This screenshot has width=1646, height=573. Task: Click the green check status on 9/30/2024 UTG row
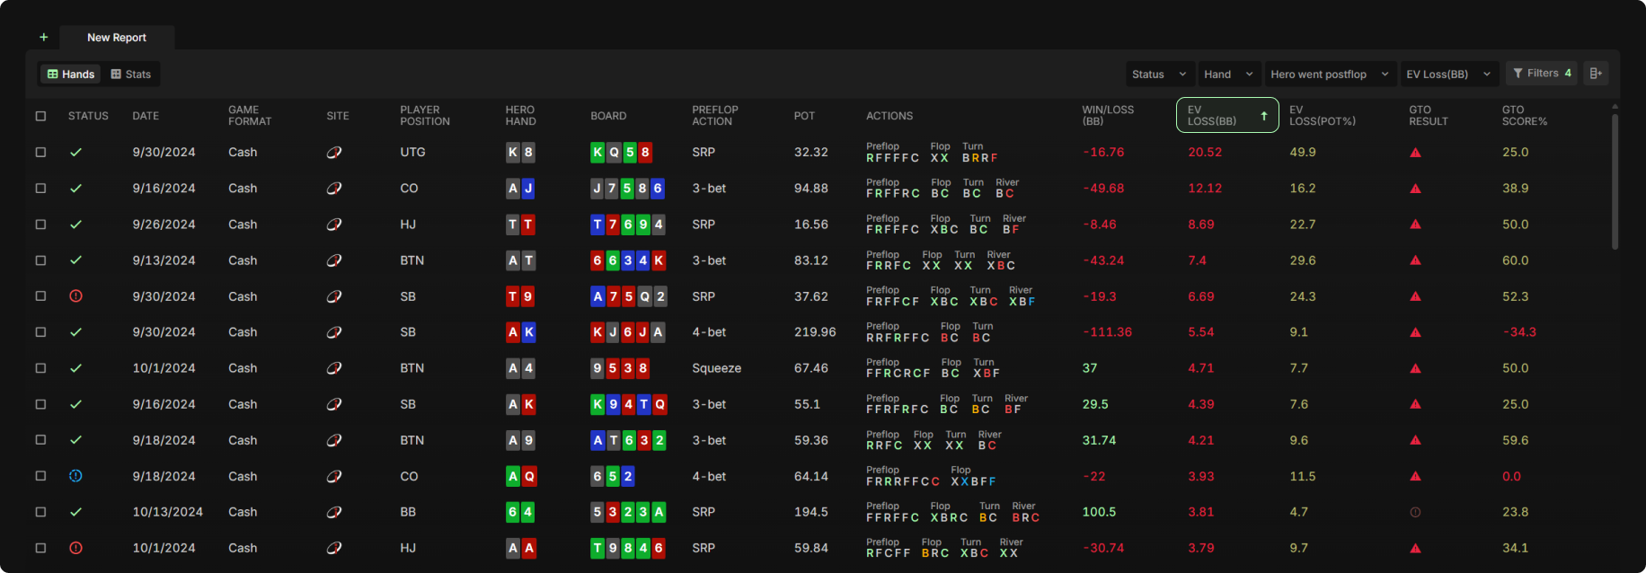(75, 153)
